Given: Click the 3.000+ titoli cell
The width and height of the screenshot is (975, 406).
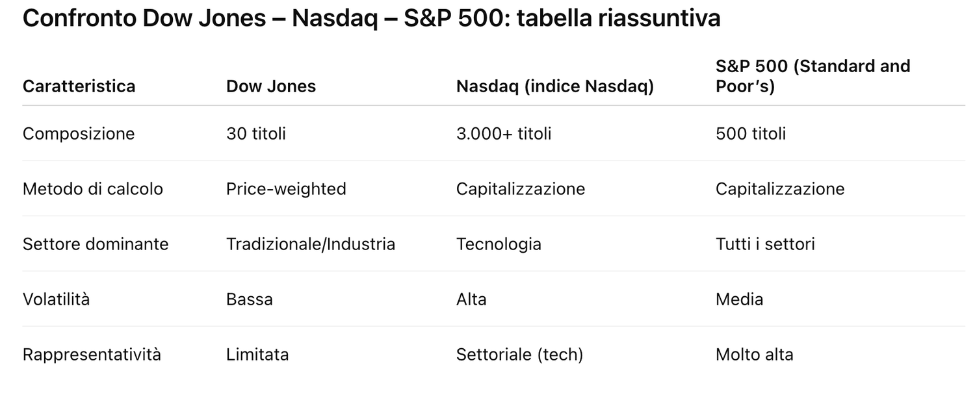Looking at the screenshot, I should point(504,134).
